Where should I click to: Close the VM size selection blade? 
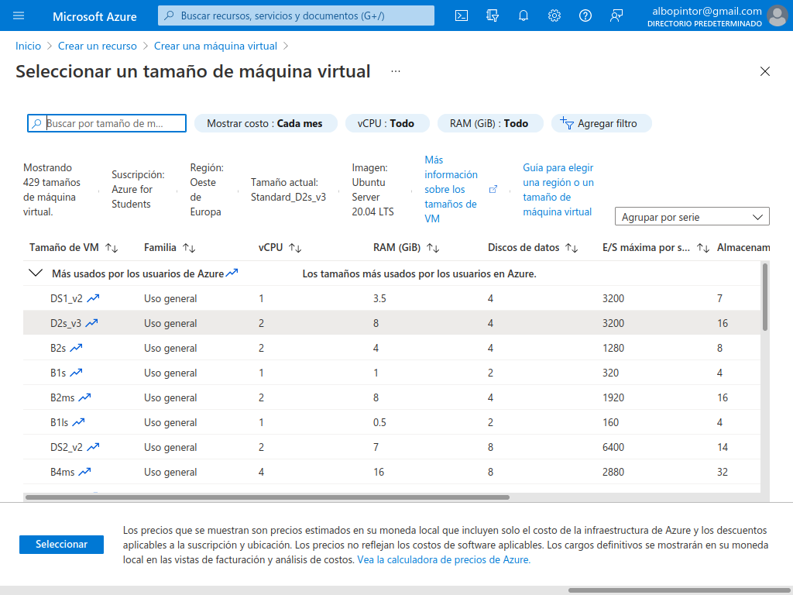(764, 71)
